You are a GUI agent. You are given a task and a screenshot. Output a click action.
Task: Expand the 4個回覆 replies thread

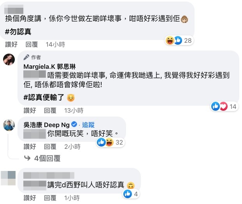click(x=42, y=158)
